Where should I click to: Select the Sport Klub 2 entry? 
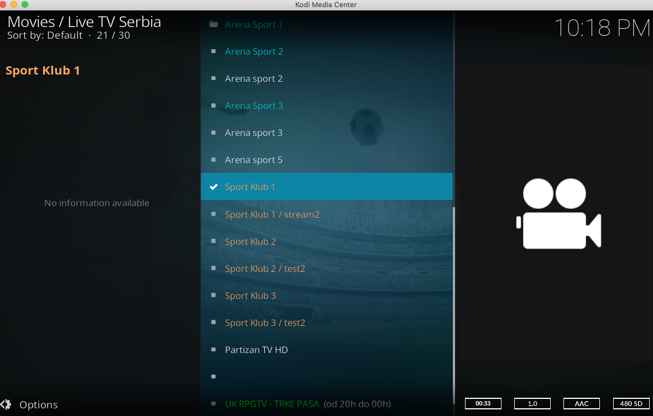pyautogui.click(x=326, y=241)
